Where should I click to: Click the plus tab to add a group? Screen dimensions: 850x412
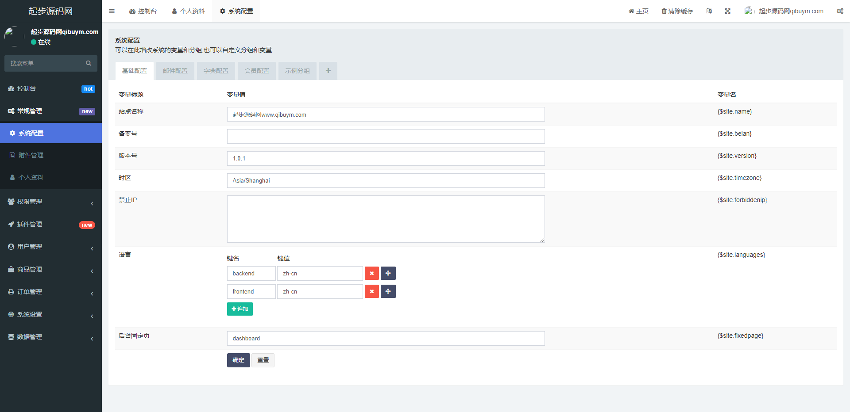[x=328, y=71]
